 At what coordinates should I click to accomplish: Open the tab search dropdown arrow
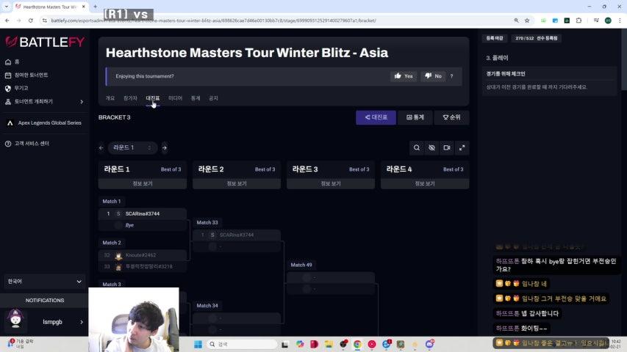click(x=6, y=7)
